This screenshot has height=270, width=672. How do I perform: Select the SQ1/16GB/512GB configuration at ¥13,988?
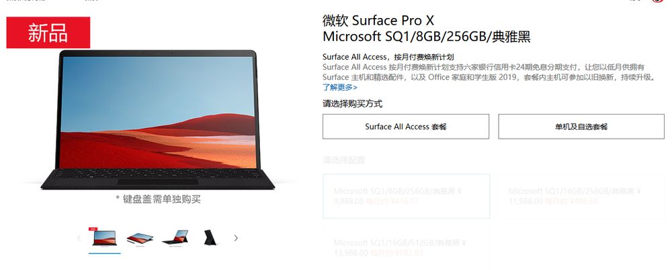coord(406,248)
